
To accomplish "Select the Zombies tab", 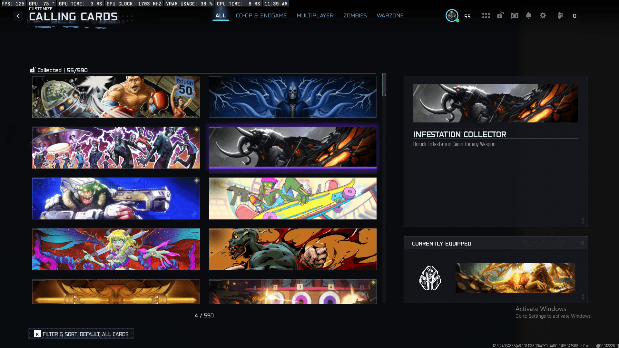I will [355, 15].
